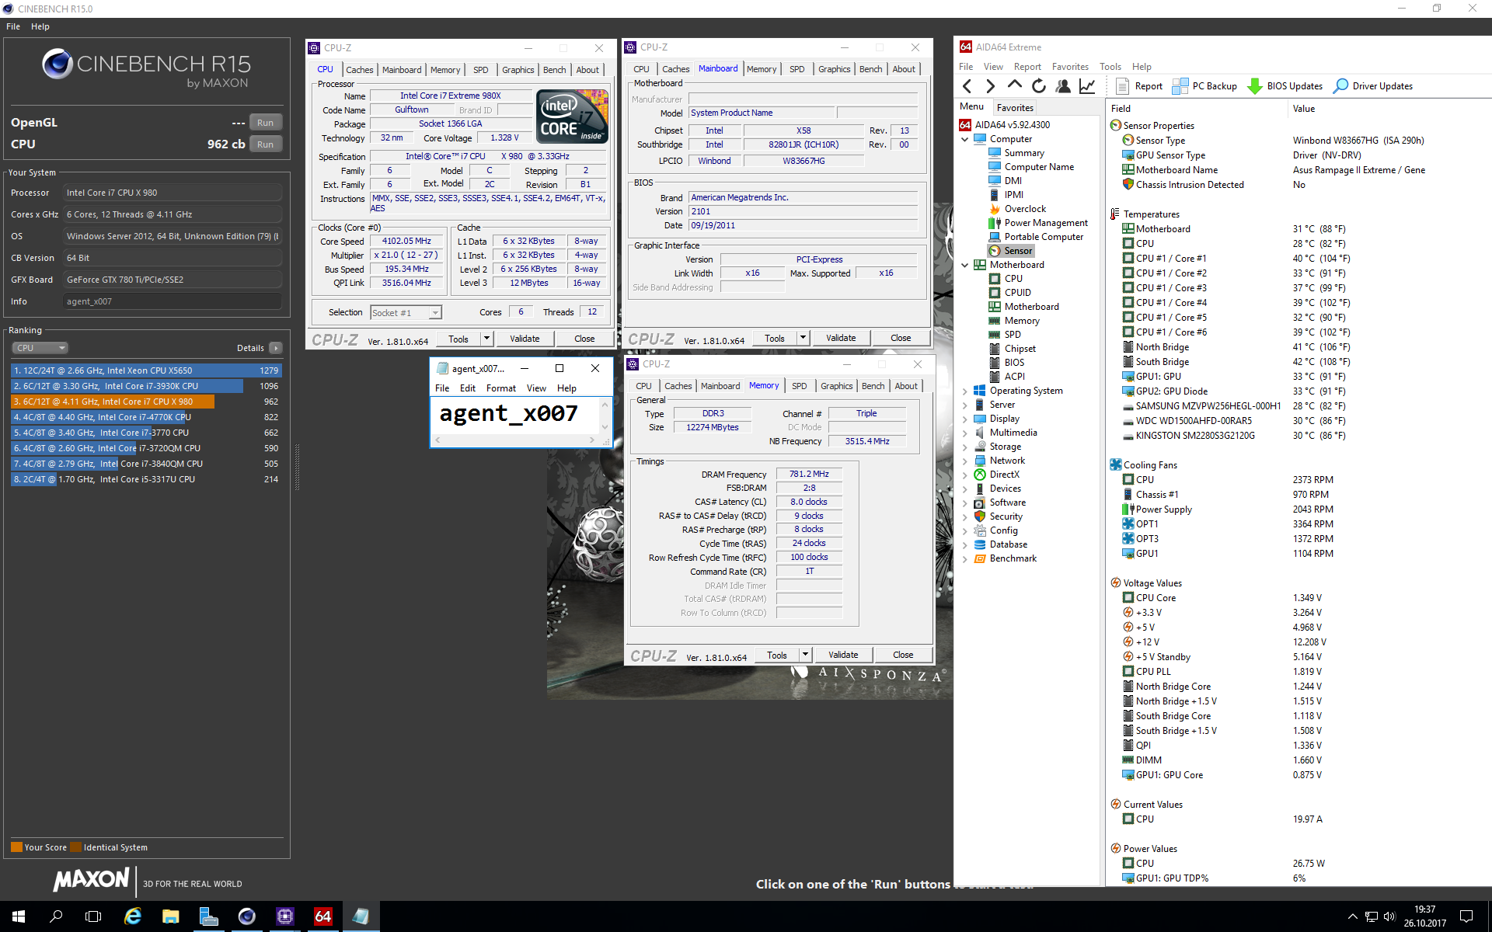Switch to Favorites tab in AIDA64
Screen dimensions: 1492x932
tap(1015, 108)
